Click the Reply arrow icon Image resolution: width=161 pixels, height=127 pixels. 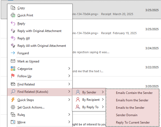tap(13, 24)
